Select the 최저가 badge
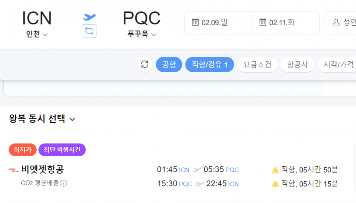Image resolution: width=356 pixels, height=203 pixels. [23, 150]
